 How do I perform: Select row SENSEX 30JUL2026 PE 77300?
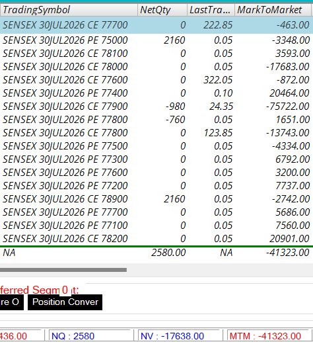(x=156, y=159)
